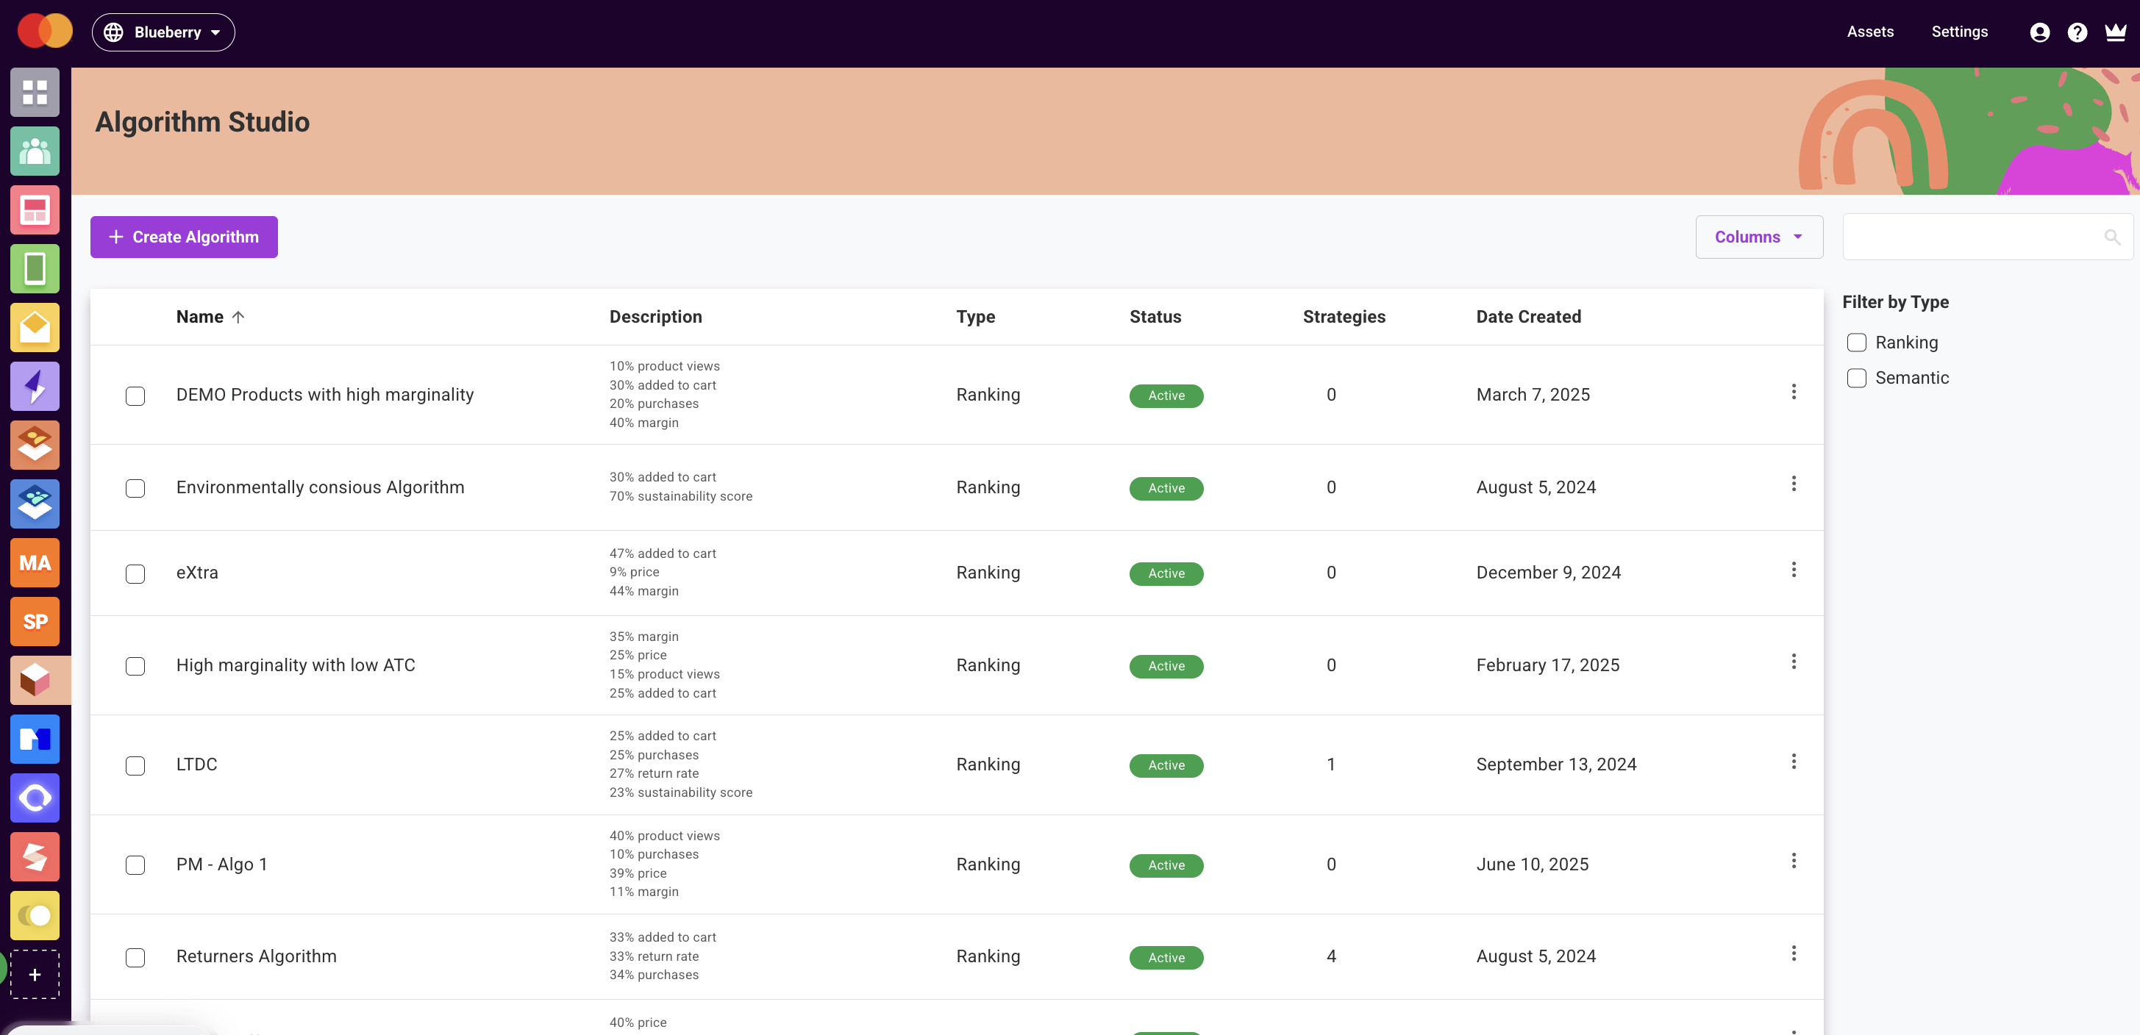Add a new app with plus tile
Image resolution: width=2140 pixels, height=1035 pixels.
[35, 975]
